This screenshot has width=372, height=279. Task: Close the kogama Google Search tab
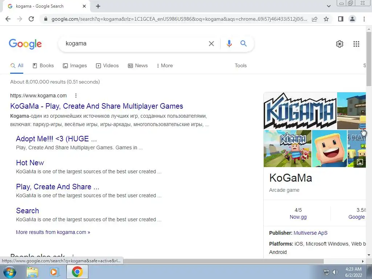pyautogui.click(x=84, y=7)
